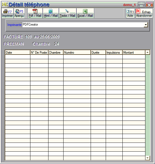The width and height of the screenshot is (155, 164).
Task: Open Aide help question mark icon
Action: tap(128, 11)
